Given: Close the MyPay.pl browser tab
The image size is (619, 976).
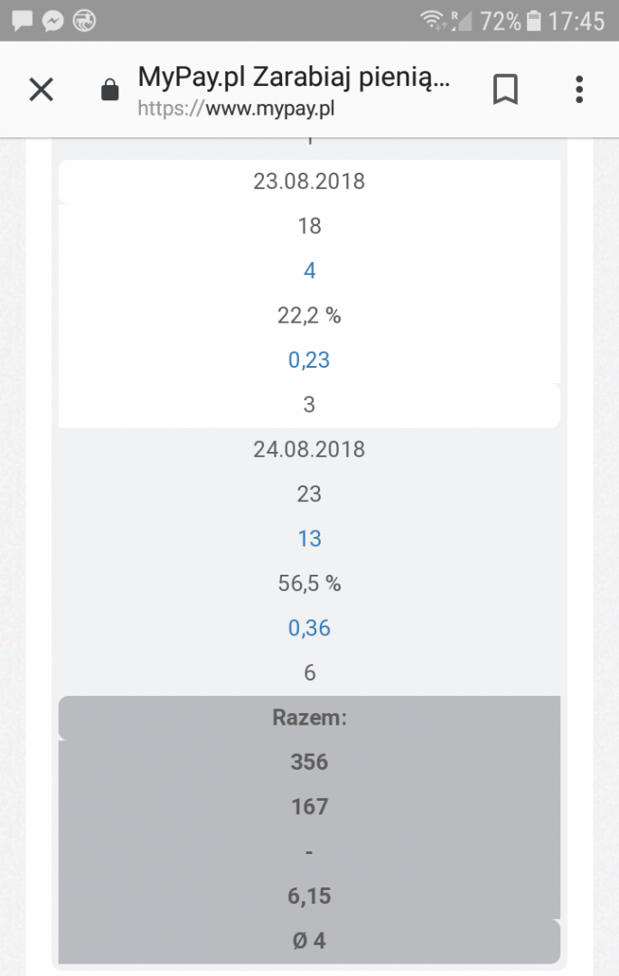Looking at the screenshot, I should pos(42,89).
